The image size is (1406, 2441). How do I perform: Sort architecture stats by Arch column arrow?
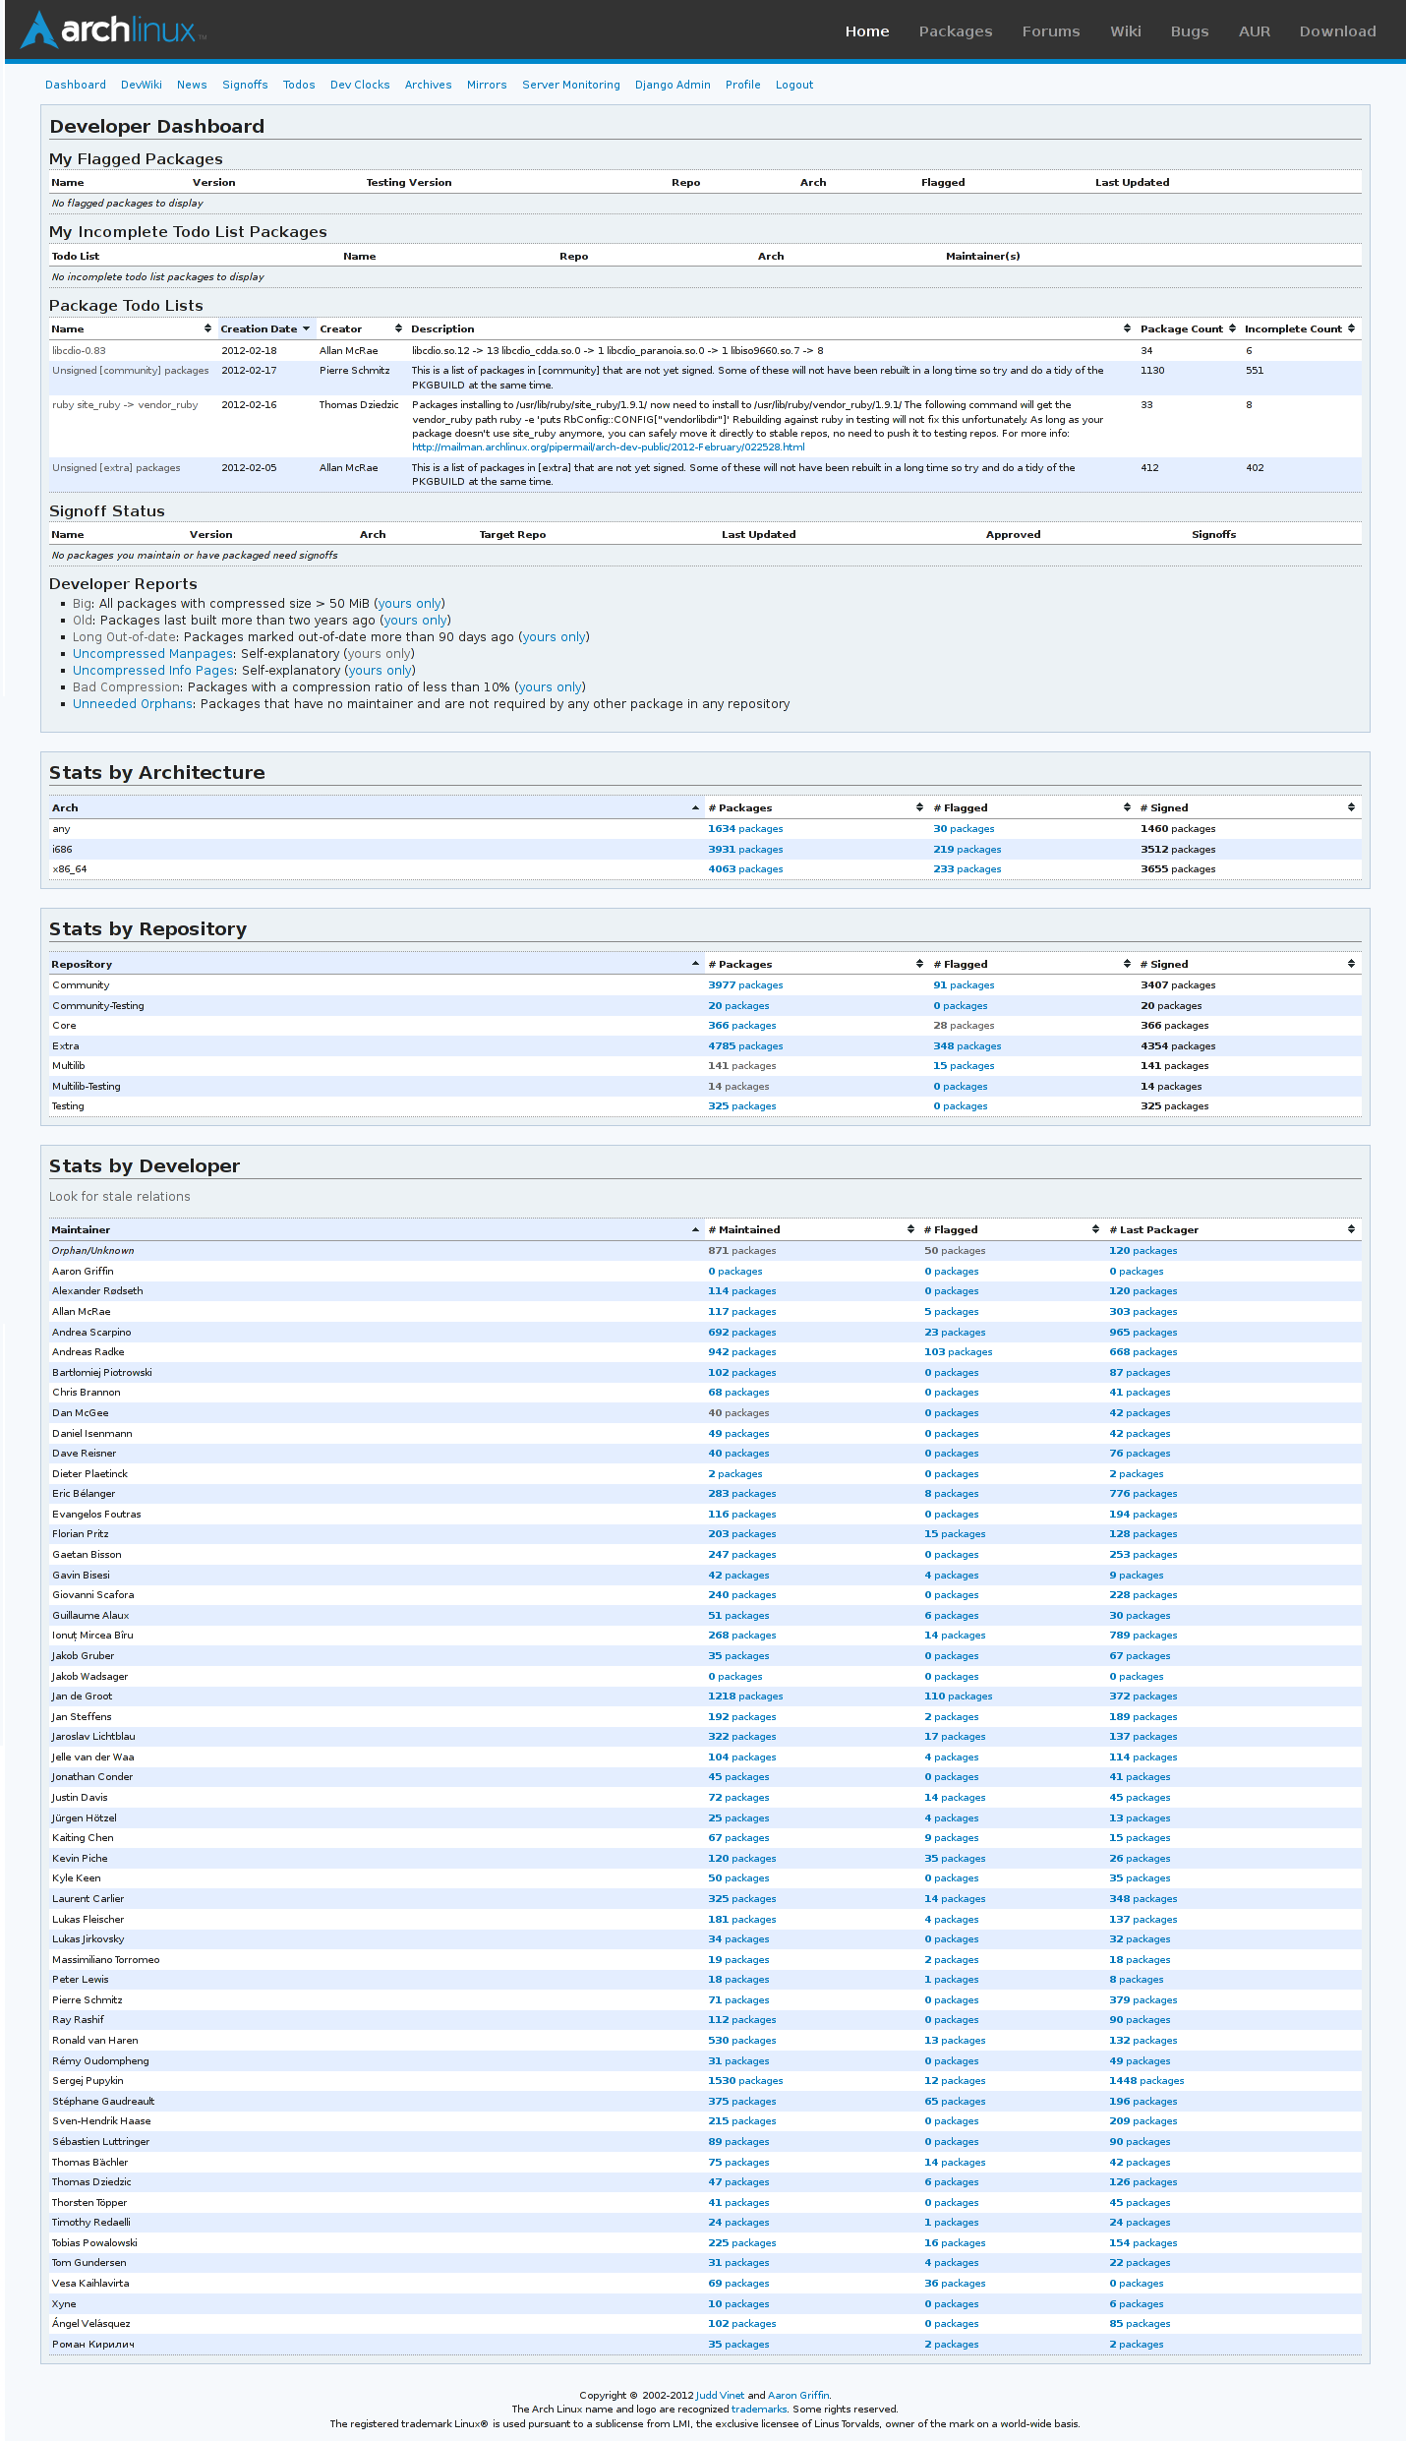tap(695, 807)
